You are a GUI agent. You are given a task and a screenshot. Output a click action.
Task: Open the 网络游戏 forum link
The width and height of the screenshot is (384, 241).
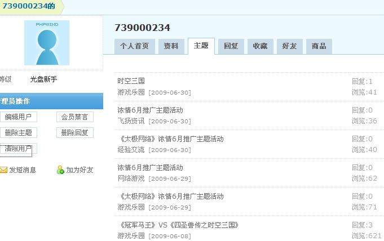[131, 178]
